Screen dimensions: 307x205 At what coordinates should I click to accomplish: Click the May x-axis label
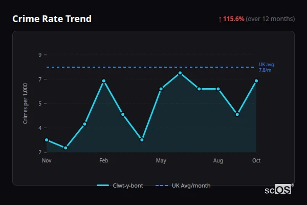click(161, 161)
